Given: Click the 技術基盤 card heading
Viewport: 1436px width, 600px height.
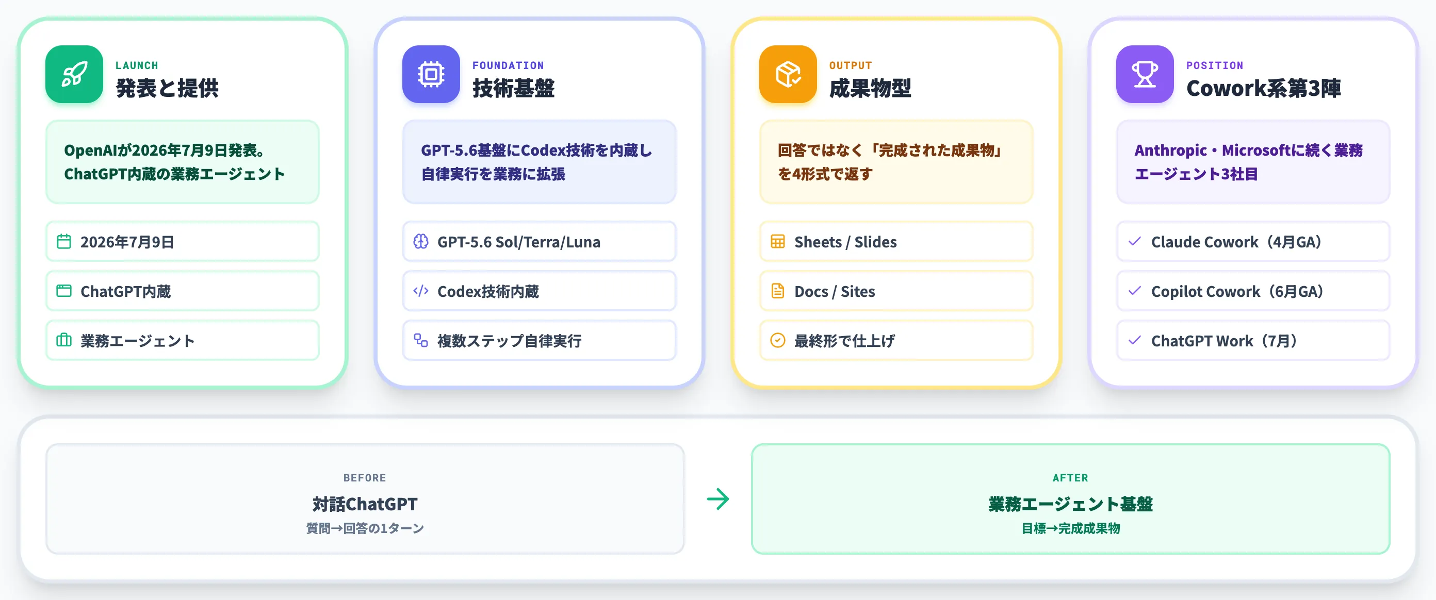Looking at the screenshot, I should click(x=513, y=88).
